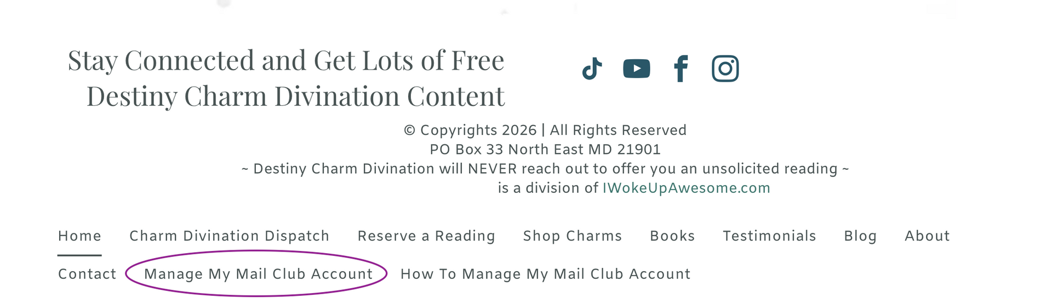
Task: Open Charm Divination Dispatch page
Action: coord(229,236)
